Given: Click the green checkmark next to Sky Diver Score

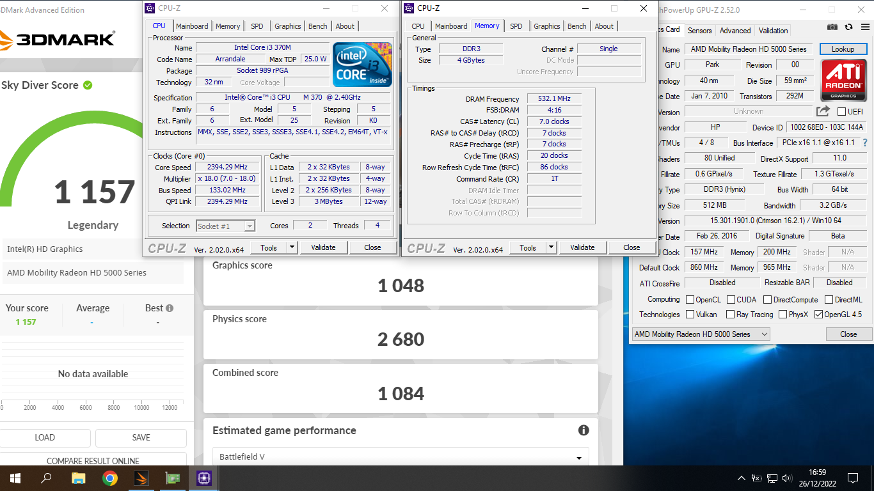Looking at the screenshot, I should pyautogui.click(x=88, y=85).
